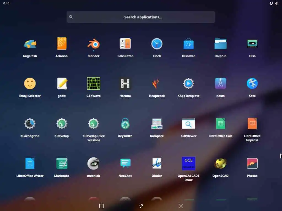Screen dimensions: 282x211
Task: Launch gedit text editor
Action: coord(62,84)
